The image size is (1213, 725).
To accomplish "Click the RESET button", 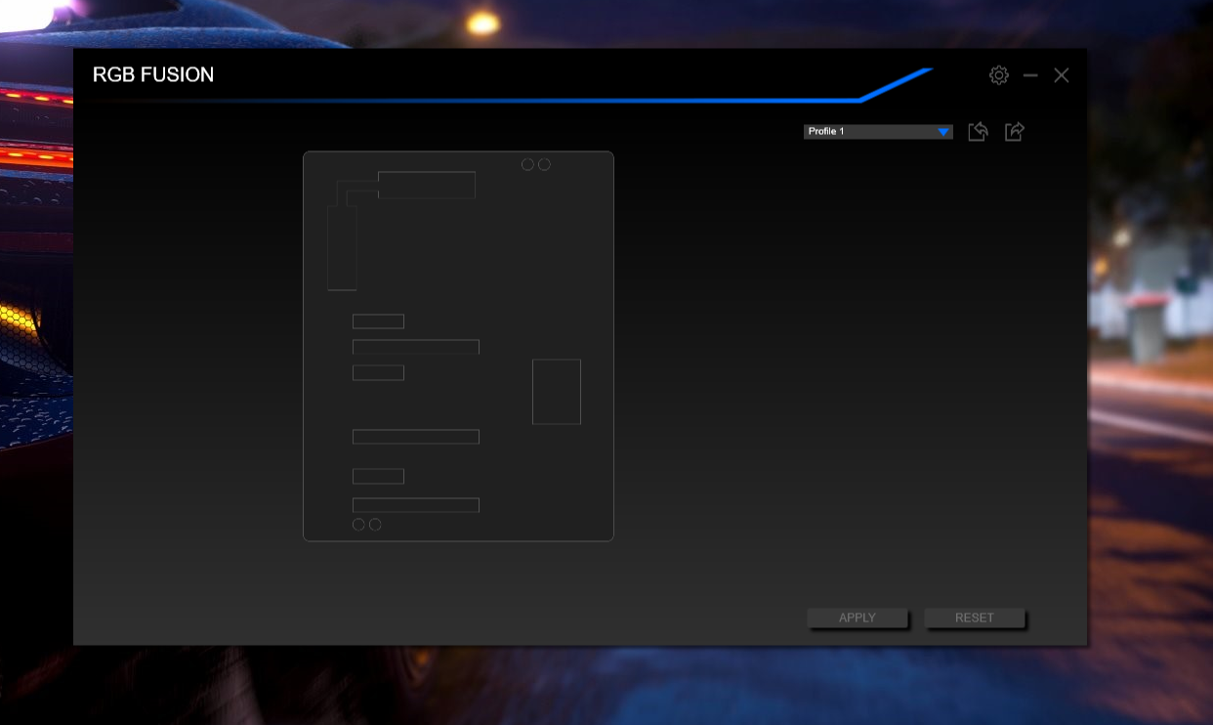I will 975,618.
